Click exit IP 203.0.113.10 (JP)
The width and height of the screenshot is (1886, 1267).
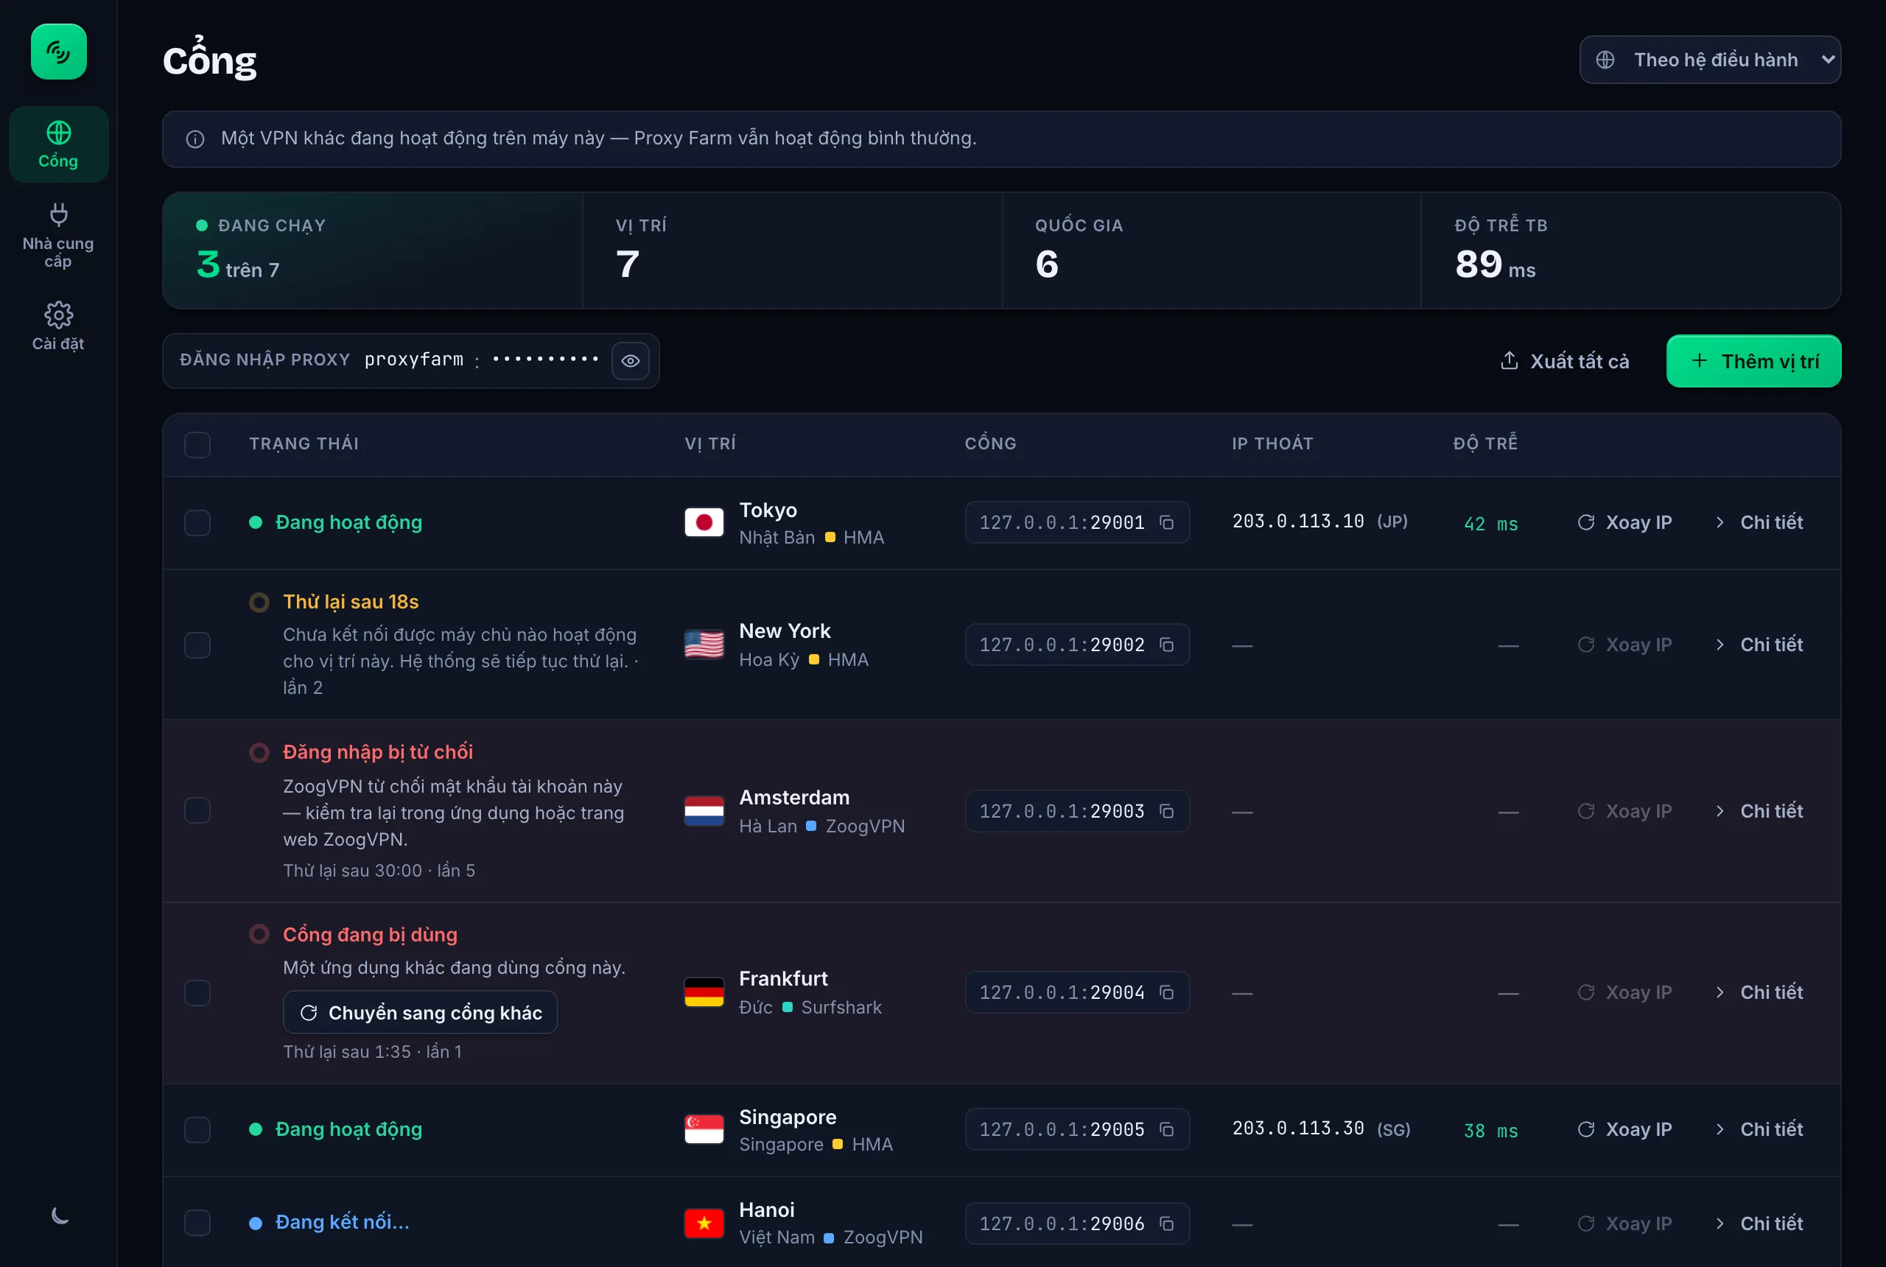(x=1319, y=522)
